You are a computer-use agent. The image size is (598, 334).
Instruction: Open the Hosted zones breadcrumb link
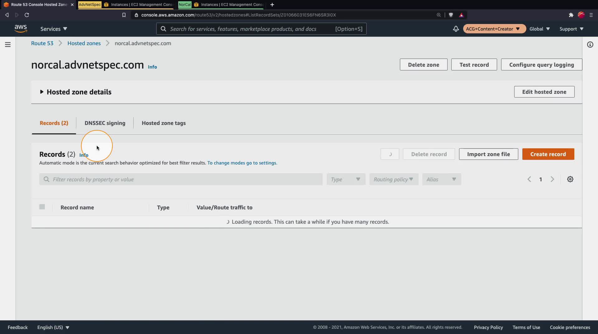point(84,43)
